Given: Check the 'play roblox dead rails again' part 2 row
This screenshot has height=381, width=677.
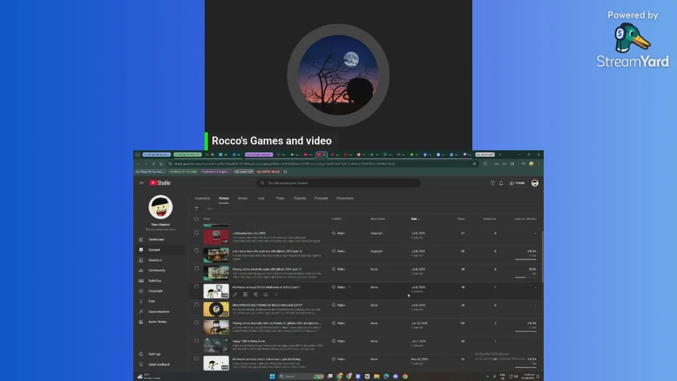Looking at the screenshot, I should 197,251.
